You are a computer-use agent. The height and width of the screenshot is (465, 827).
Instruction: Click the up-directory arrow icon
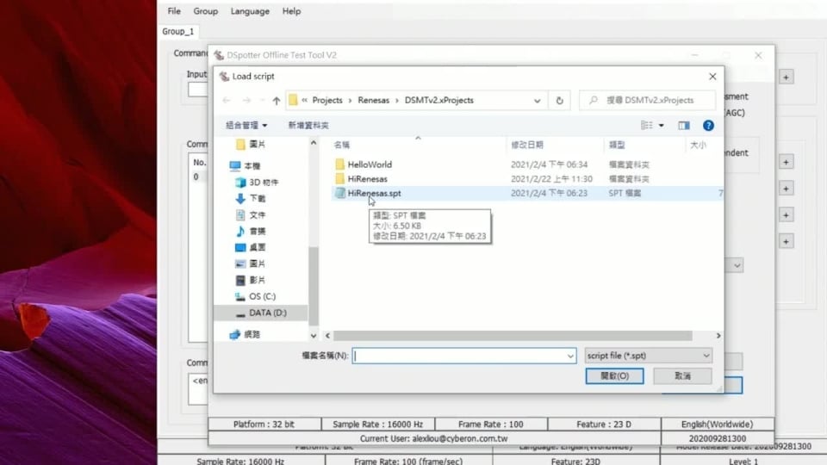276,100
